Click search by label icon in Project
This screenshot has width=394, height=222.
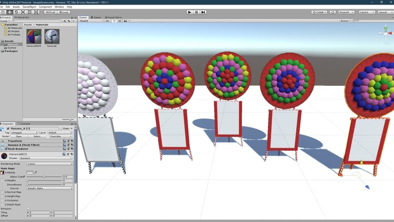coord(69,21)
